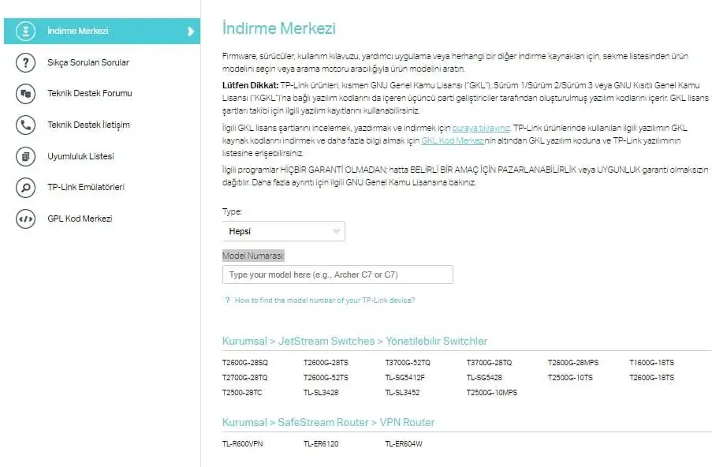Open the T2600G-28TS model link
Viewport: 712px width, 467px height.
coord(326,363)
